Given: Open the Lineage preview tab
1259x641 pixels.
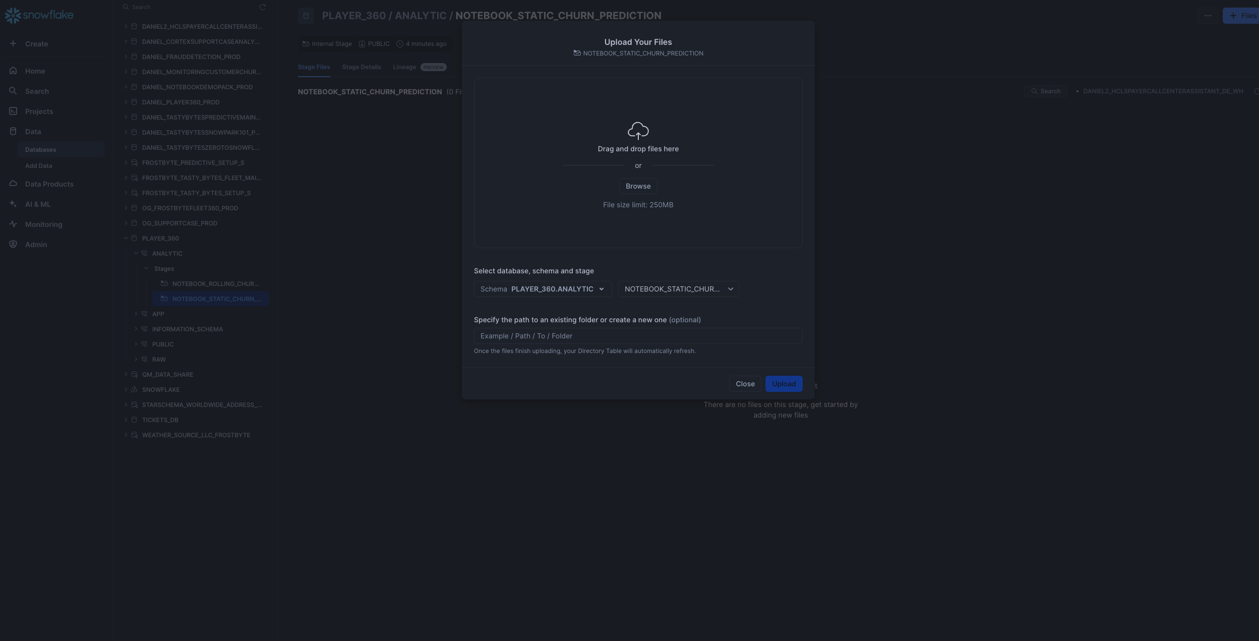Looking at the screenshot, I should (x=405, y=67).
